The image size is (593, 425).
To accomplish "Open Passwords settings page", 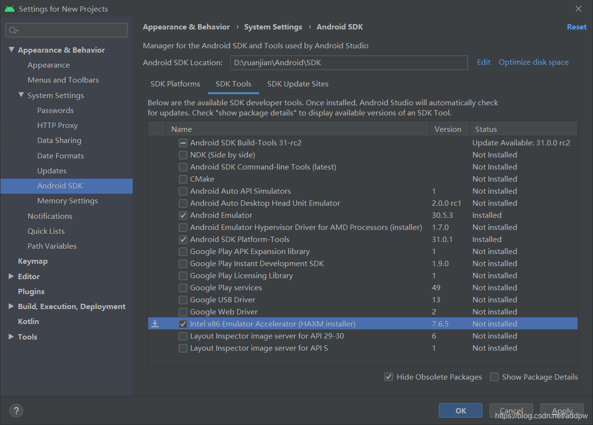I will pyautogui.click(x=55, y=111).
